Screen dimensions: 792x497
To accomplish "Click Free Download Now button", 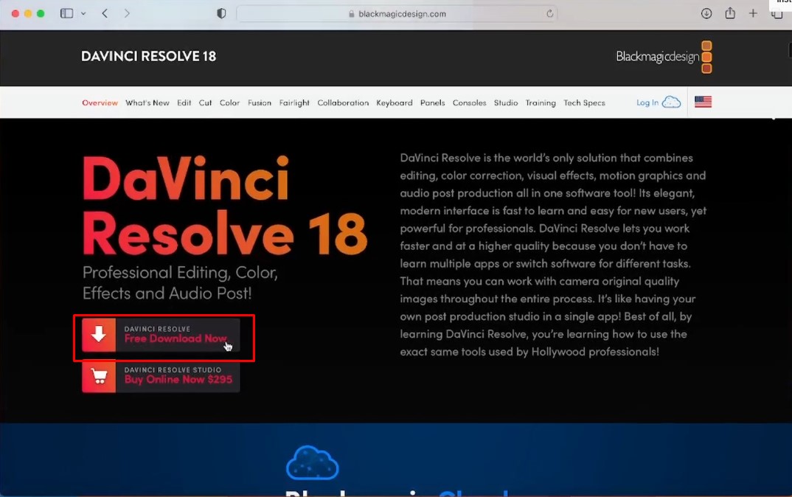I will click(x=161, y=335).
